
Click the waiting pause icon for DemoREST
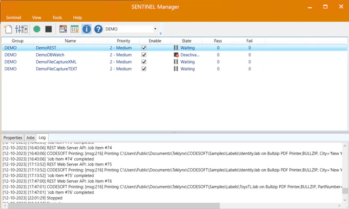(x=176, y=47)
